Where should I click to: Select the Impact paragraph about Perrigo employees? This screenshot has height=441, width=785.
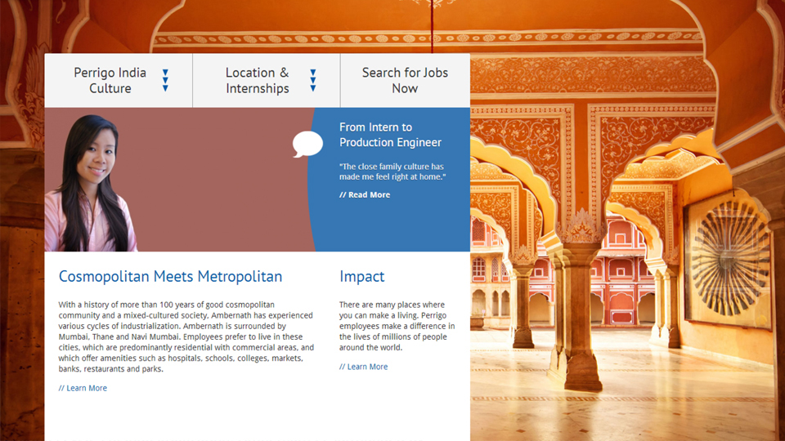[397, 326]
